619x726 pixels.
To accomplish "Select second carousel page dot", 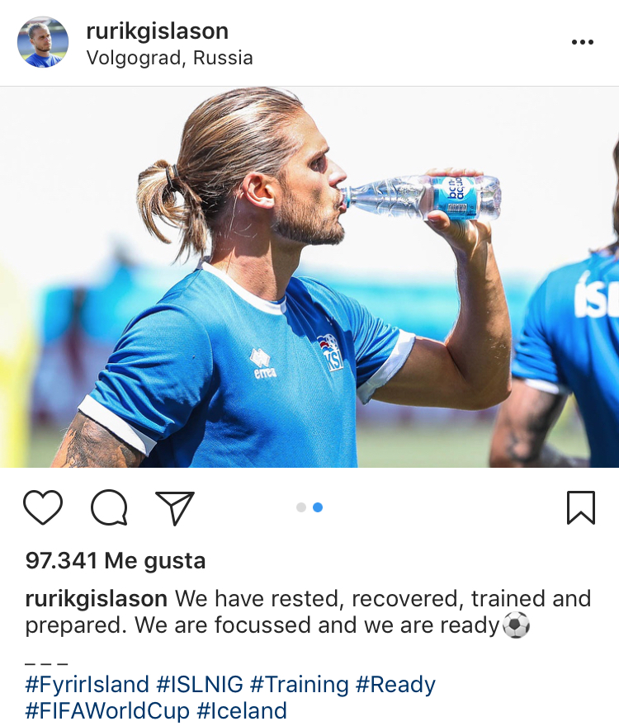I will (318, 507).
